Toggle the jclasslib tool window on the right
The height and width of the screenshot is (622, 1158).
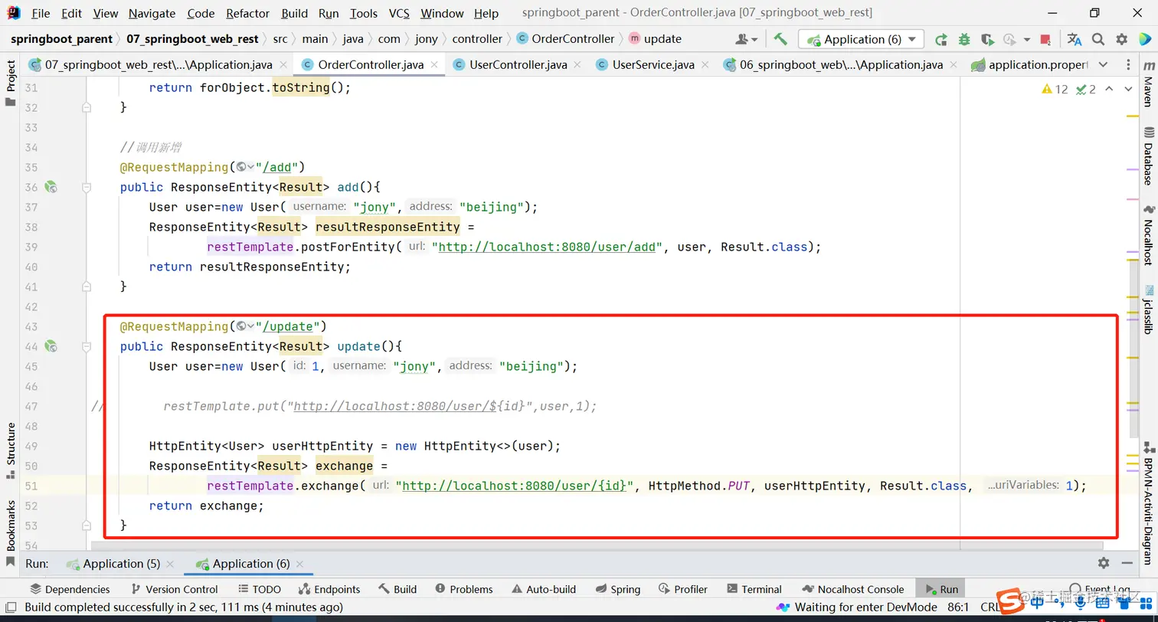pyautogui.click(x=1148, y=309)
